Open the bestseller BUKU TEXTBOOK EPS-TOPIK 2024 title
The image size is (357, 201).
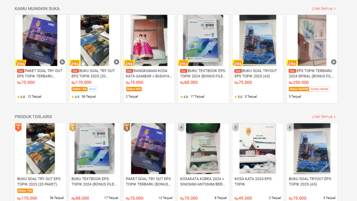point(94,181)
